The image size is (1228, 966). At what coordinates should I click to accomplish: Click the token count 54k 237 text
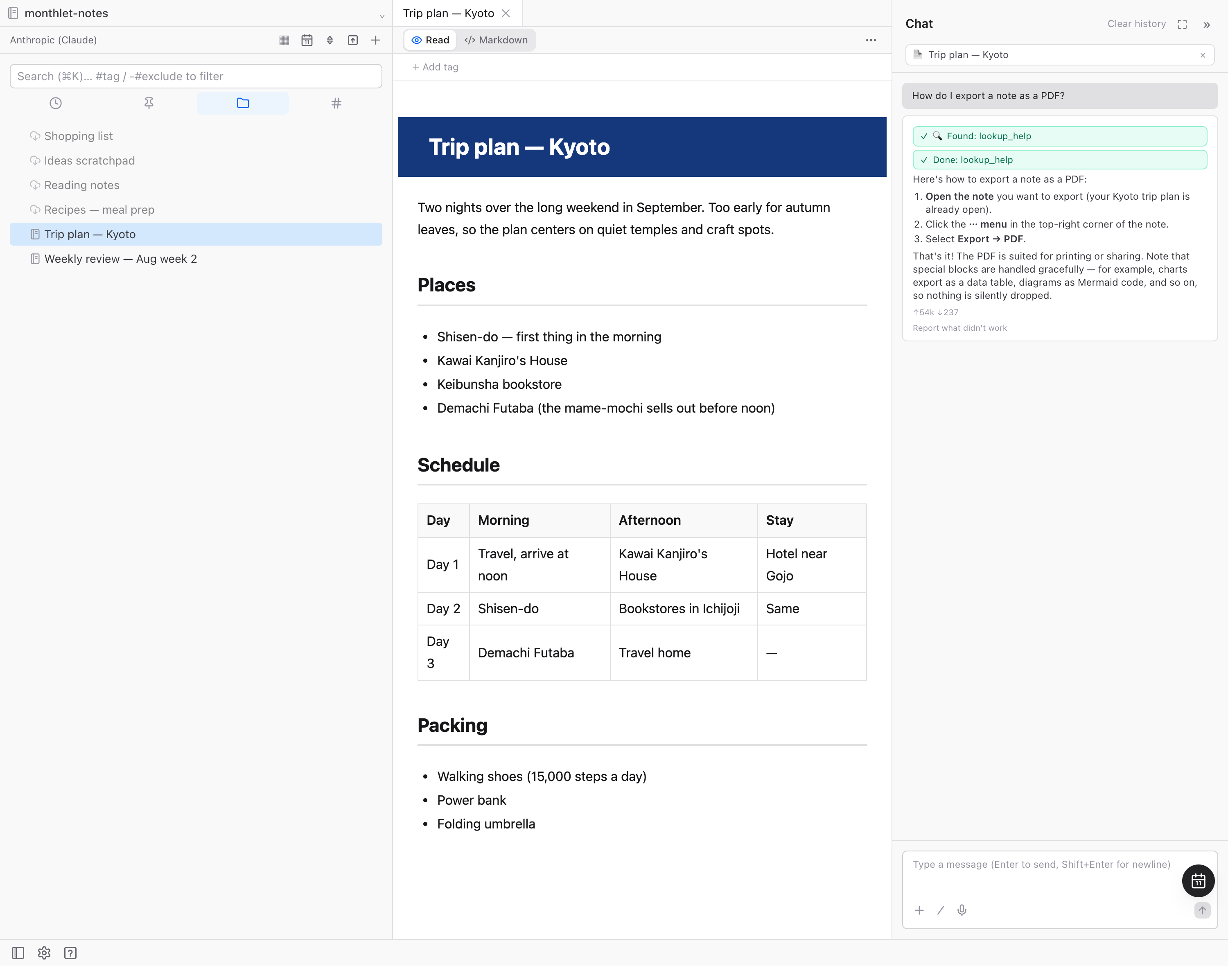click(936, 312)
